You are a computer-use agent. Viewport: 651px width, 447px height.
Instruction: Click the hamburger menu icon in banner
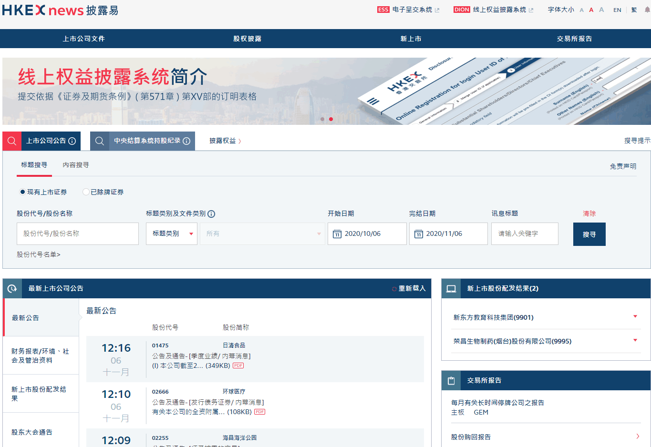[373, 101]
